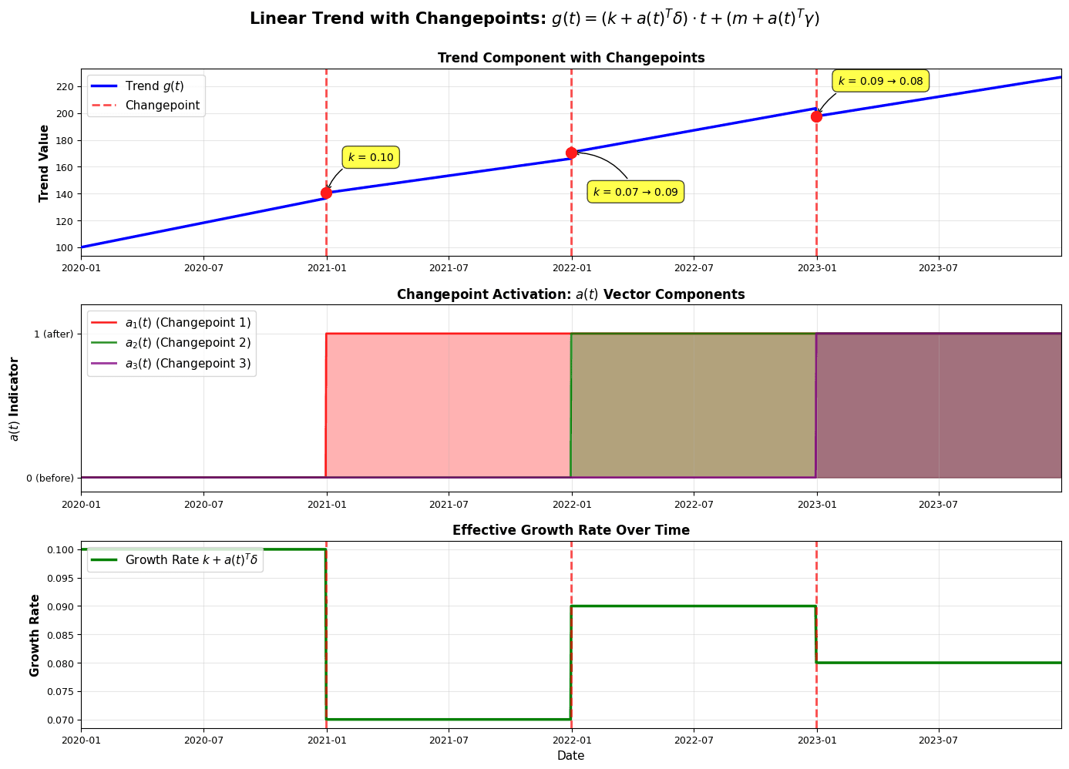The width and height of the screenshot is (1069, 769).
Task: Click the yellow annotation reading k = 0.10
Action: pos(371,156)
